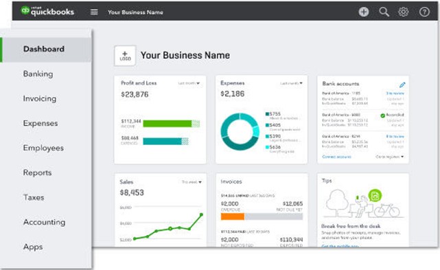Click the Connect accounts link

click(x=336, y=157)
